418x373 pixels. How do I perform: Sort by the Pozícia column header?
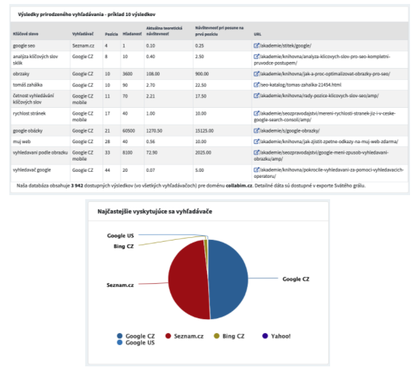pos(111,34)
